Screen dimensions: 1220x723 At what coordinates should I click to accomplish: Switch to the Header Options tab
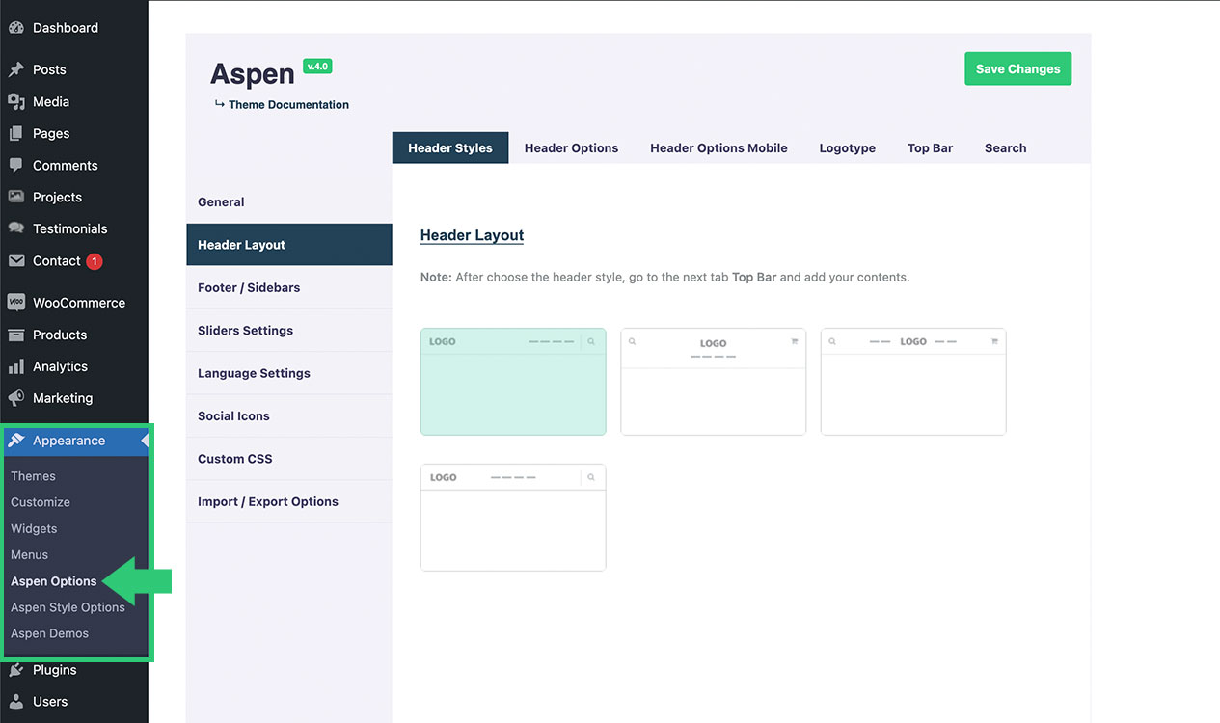coord(571,148)
